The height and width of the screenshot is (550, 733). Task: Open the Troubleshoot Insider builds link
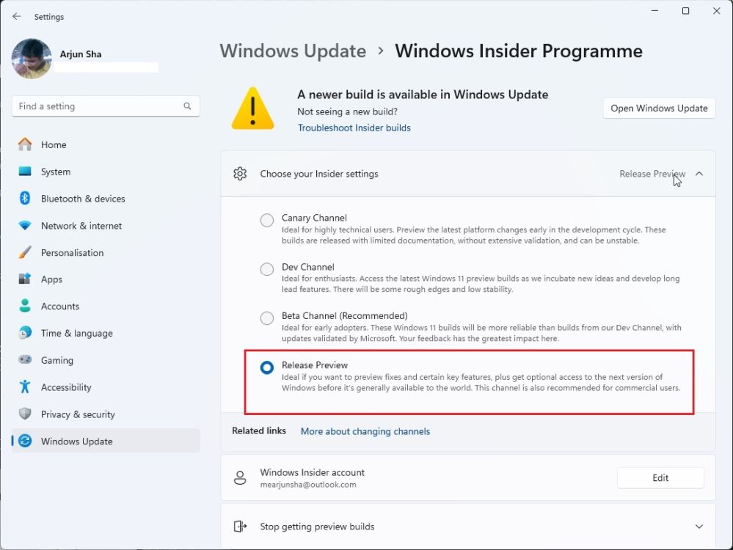[x=354, y=128]
